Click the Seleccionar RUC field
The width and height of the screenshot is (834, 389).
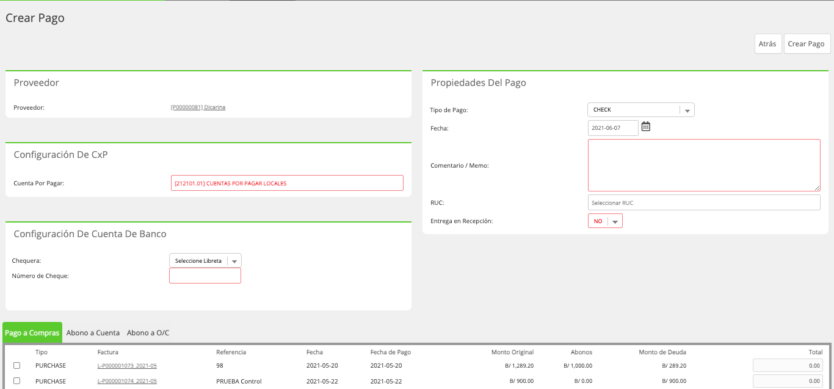704,202
